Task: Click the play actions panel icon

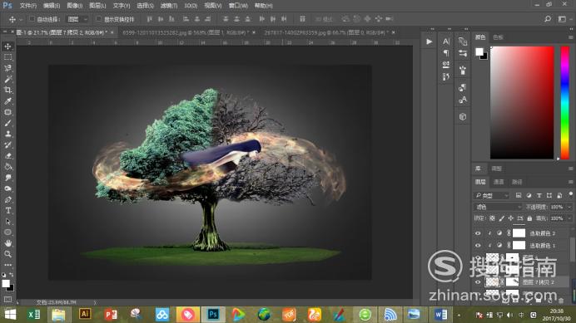Action: click(x=429, y=42)
